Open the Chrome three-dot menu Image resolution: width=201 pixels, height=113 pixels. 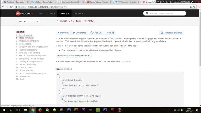[x=199, y=7]
